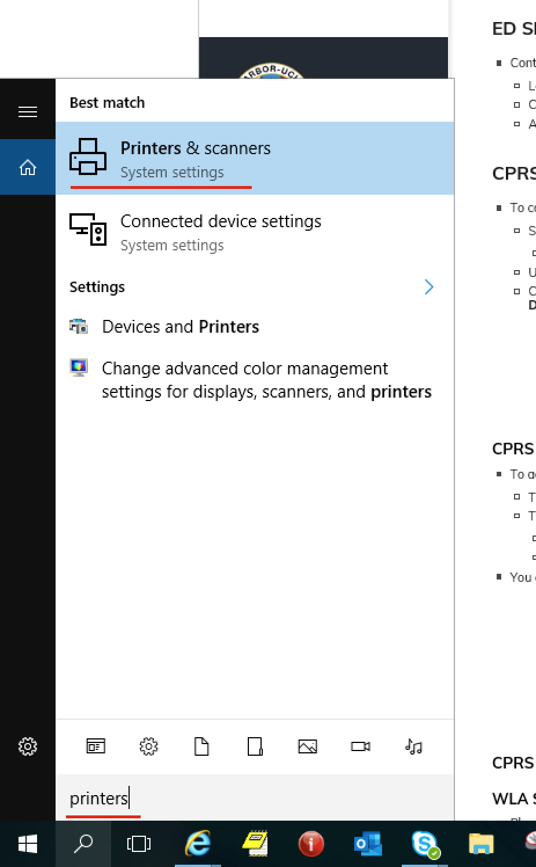
Task: Filter search results by Photos
Action: tap(307, 746)
